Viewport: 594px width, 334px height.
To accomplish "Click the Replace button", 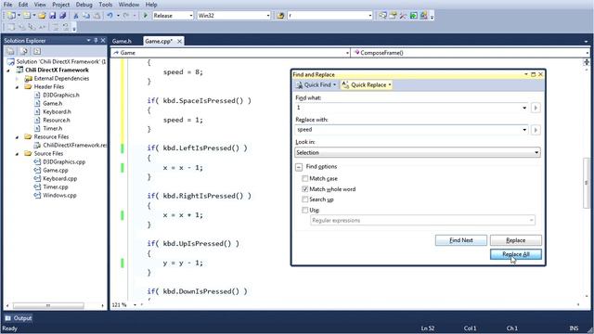I will click(516, 240).
